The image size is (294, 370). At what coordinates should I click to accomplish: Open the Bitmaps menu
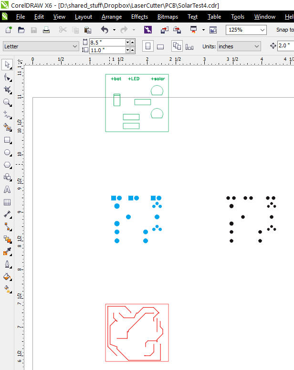click(x=168, y=17)
